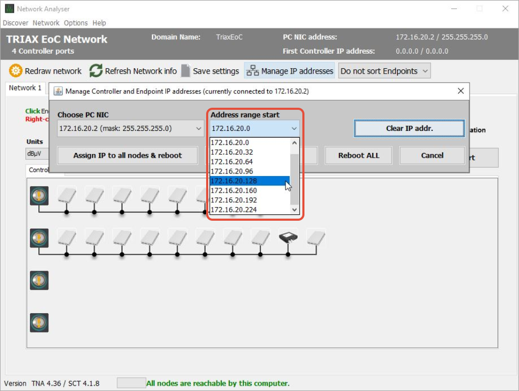
Task: Click the Java icon in Manage IP dialog title
Action: click(x=58, y=91)
